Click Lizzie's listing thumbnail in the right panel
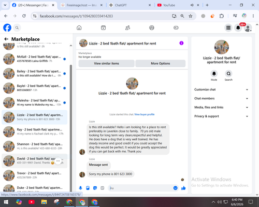This screenshot has width=259, height=207. [x=221, y=47]
